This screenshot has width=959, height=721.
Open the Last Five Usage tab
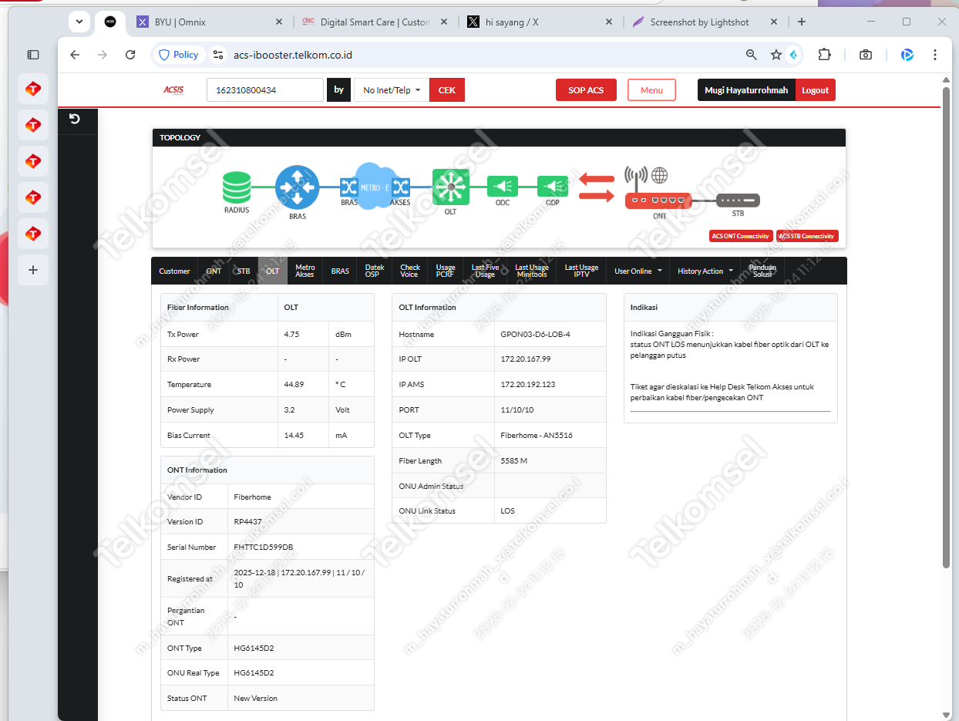coord(485,271)
